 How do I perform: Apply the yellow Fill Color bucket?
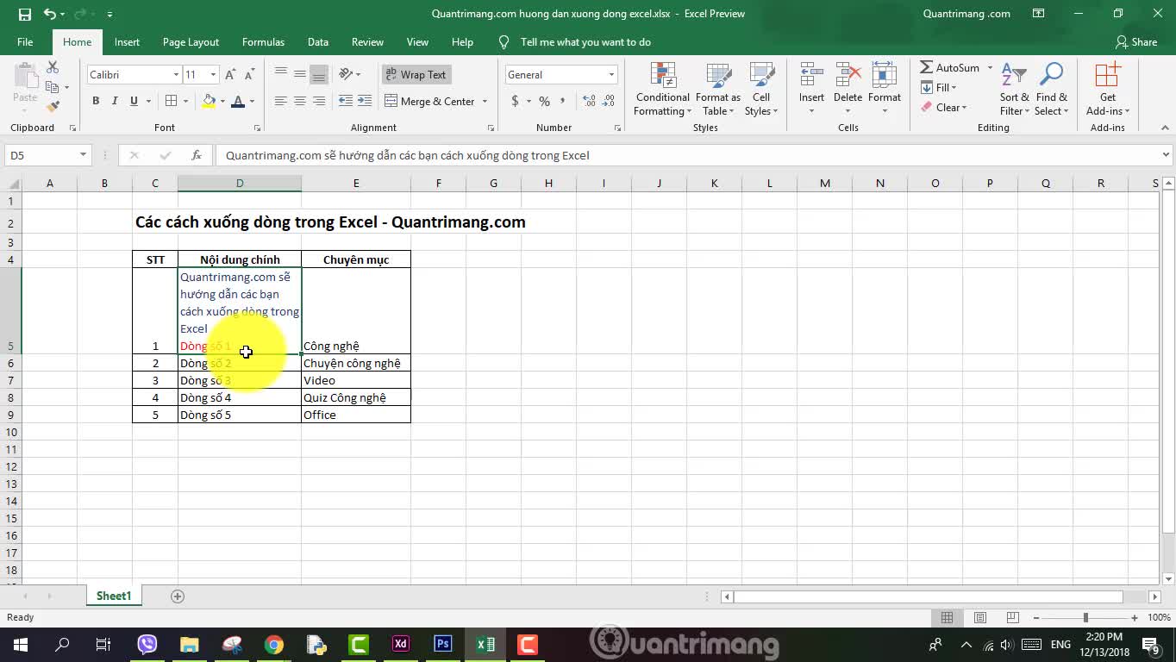point(209,101)
